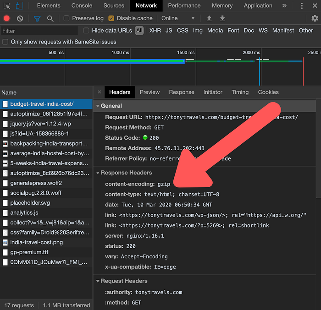This screenshot has width=321, height=310.
Task: Toggle the device toolbar icon
Action: pos(20,5)
